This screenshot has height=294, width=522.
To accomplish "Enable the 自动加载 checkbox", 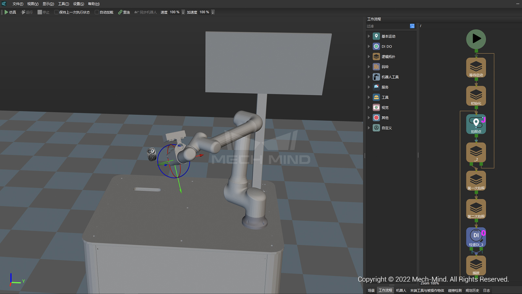I will (x=97, y=12).
